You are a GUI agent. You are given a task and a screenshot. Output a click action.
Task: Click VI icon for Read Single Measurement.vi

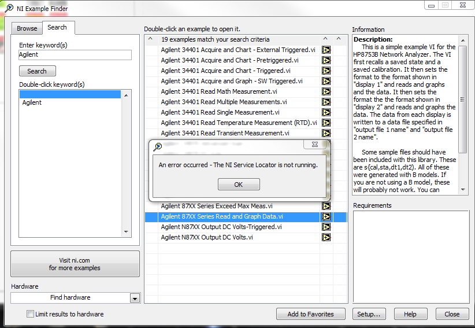(x=326, y=112)
